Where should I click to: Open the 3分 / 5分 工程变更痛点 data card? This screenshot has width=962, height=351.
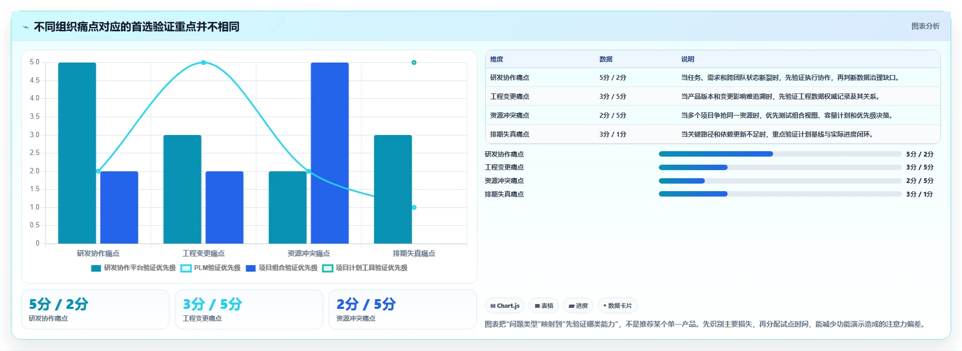coord(249,309)
